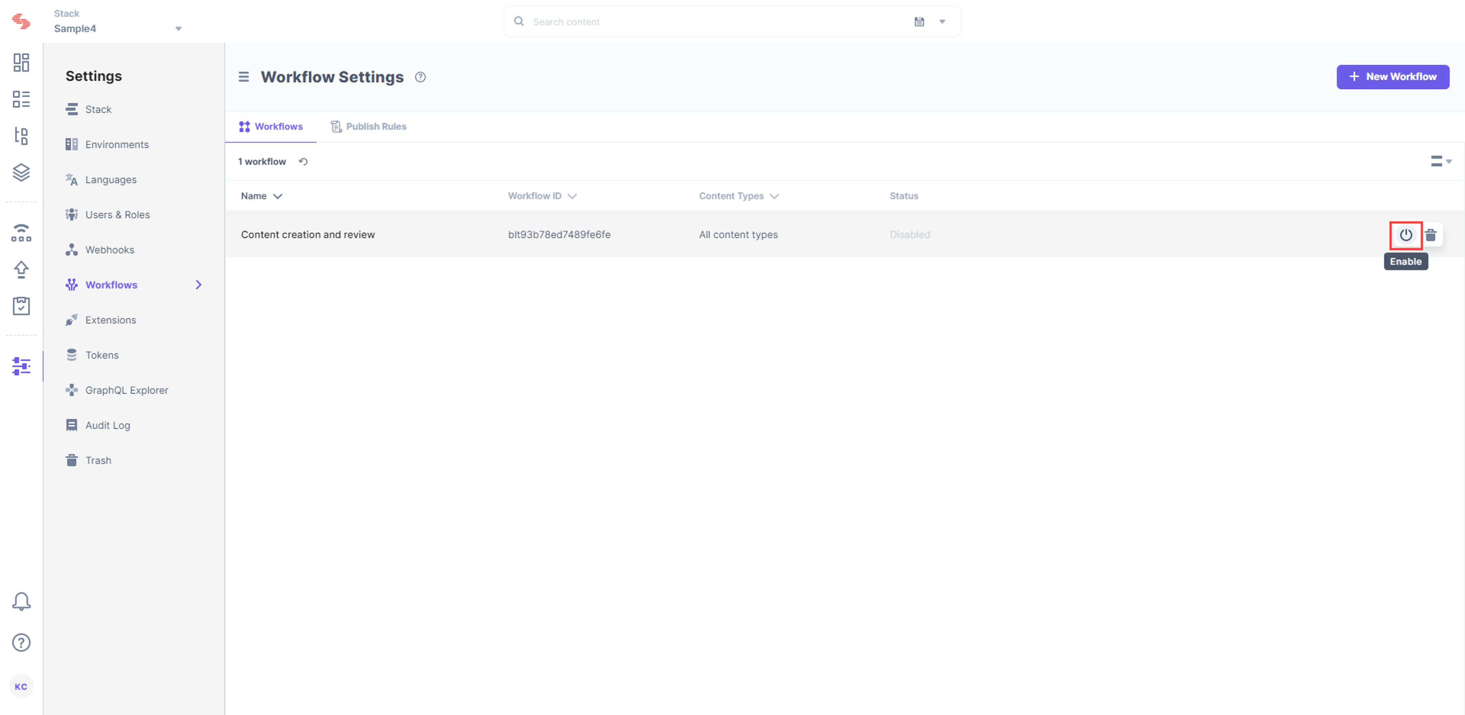
Task: Select workflow ID blt93b78ed7489fe6fe
Action: [x=559, y=234]
